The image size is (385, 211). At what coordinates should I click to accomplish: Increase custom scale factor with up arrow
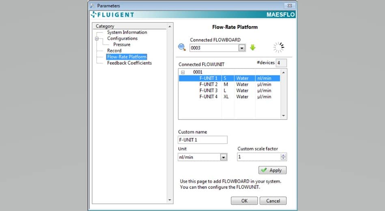point(283,155)
